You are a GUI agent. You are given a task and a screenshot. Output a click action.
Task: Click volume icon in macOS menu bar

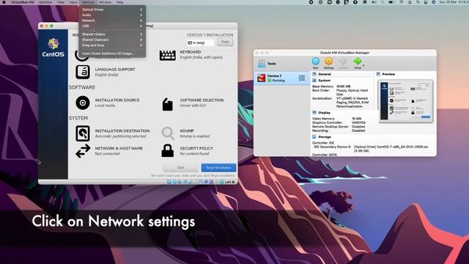[x=374, y=2]
